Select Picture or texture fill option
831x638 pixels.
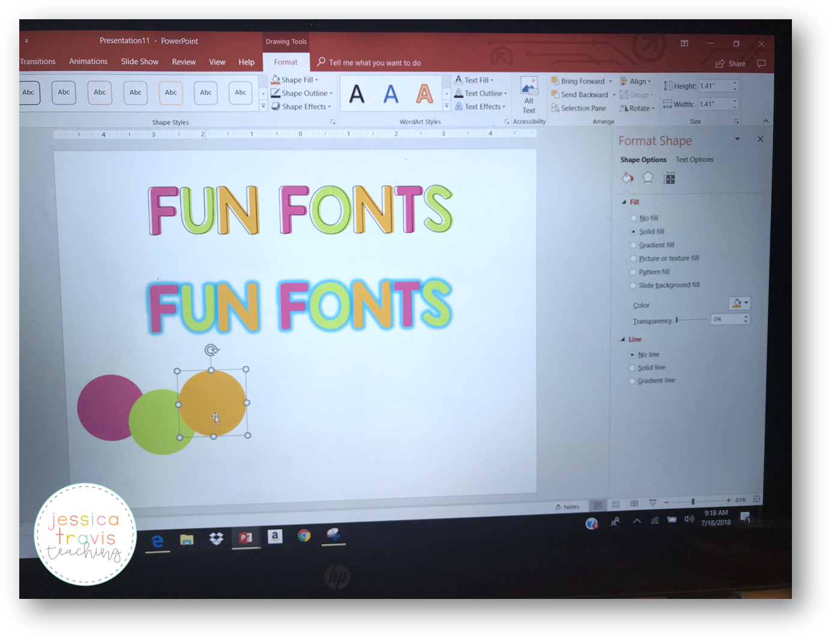tap(633, 259)
